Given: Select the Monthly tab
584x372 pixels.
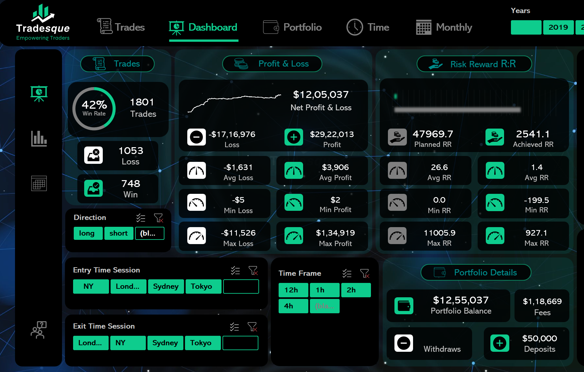Looking at the screenshot, I should tap(444, 27).
